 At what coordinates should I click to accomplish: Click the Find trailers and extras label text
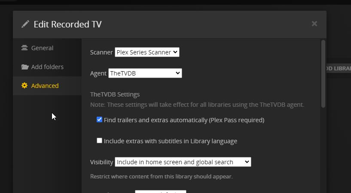coord(184,120)
